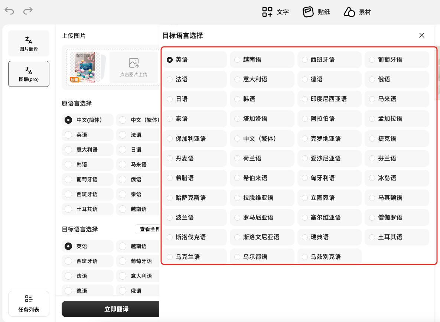Select 捷克语 as target language
440x322 pixels.
coord(397,139)
